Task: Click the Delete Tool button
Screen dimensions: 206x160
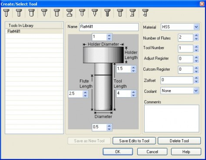Action: coord(179,141)
